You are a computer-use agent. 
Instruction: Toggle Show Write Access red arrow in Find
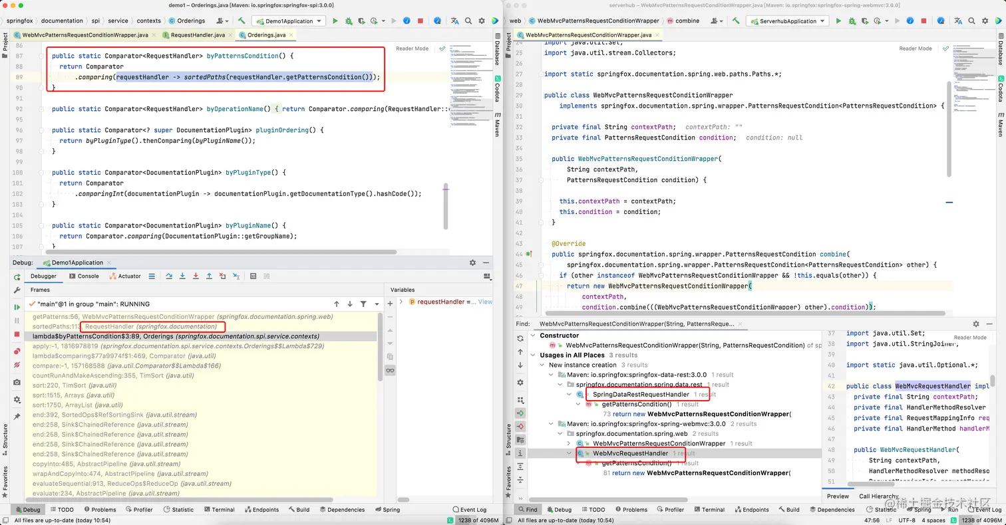[520, 426]
